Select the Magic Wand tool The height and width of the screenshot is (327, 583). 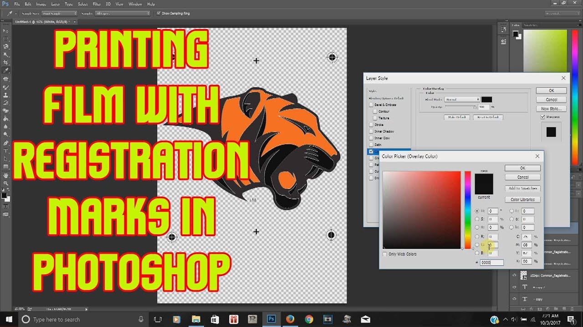6,54
